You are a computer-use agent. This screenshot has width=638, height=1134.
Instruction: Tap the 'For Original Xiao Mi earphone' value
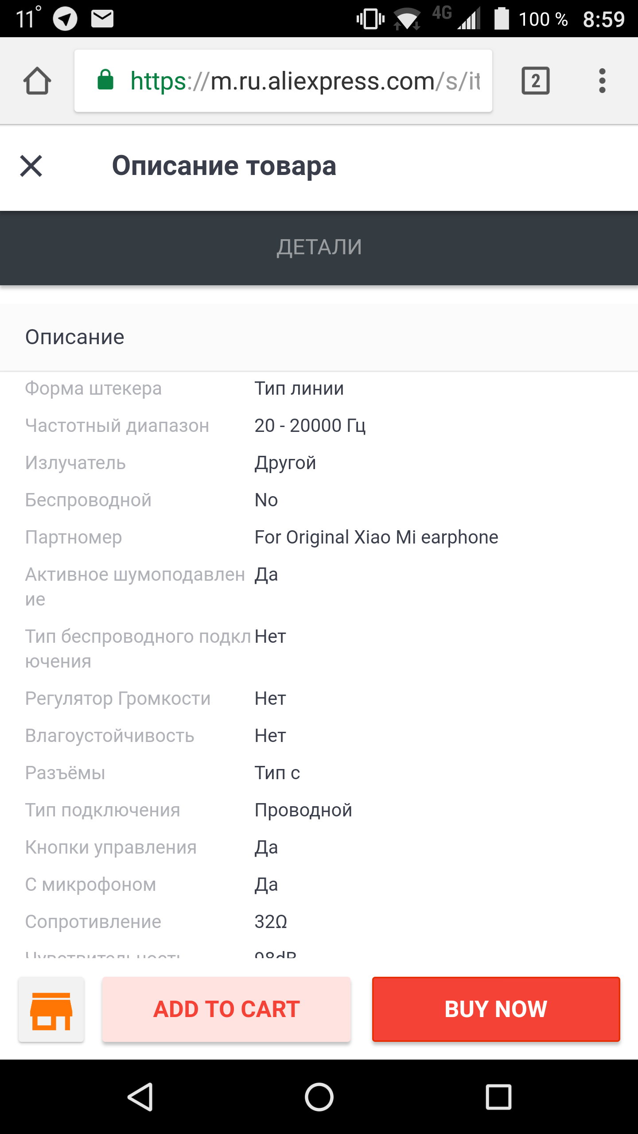click(x=376, y=537)
